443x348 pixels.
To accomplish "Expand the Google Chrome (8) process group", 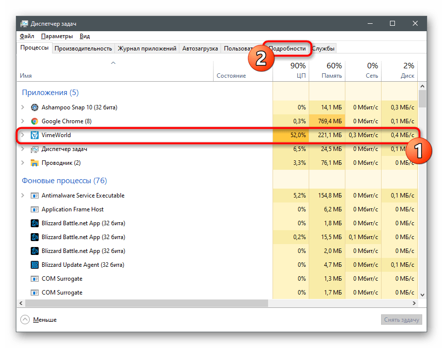I will click(x=23, y=121).
